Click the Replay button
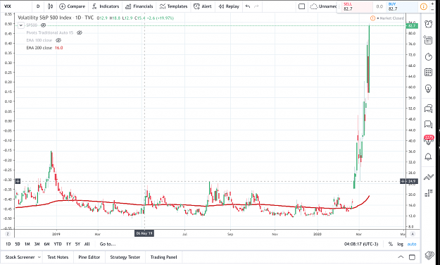Screen dimensions: 440x265 (229, 6)
